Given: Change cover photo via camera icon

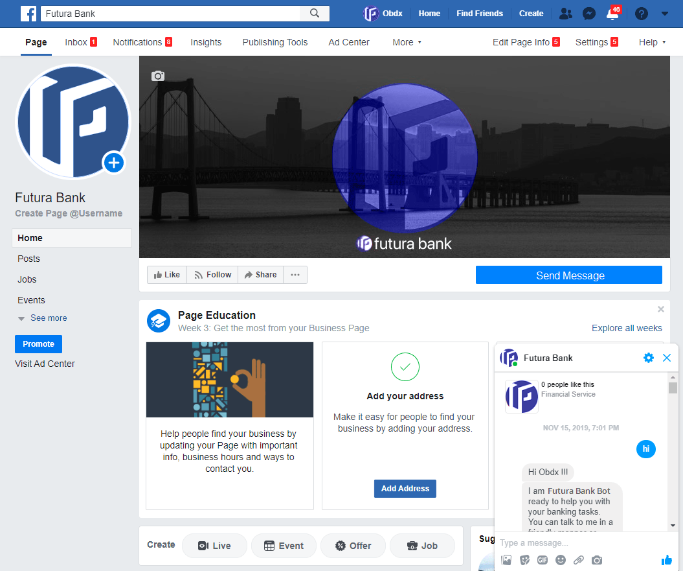Looking at the screenshot, I should [x=158, y=76].
